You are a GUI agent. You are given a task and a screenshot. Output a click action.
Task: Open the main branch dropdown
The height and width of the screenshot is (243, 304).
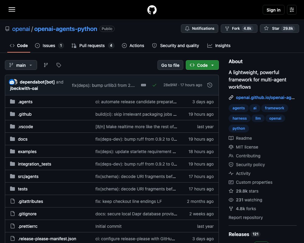point(21,65)
